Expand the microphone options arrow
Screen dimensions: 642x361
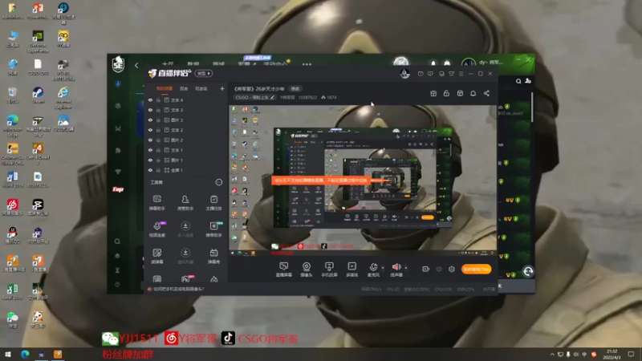click(383, 268)
